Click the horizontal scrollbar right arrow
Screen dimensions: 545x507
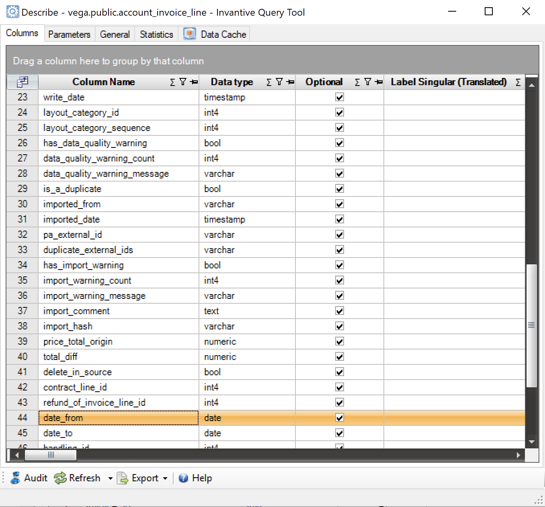519,455
